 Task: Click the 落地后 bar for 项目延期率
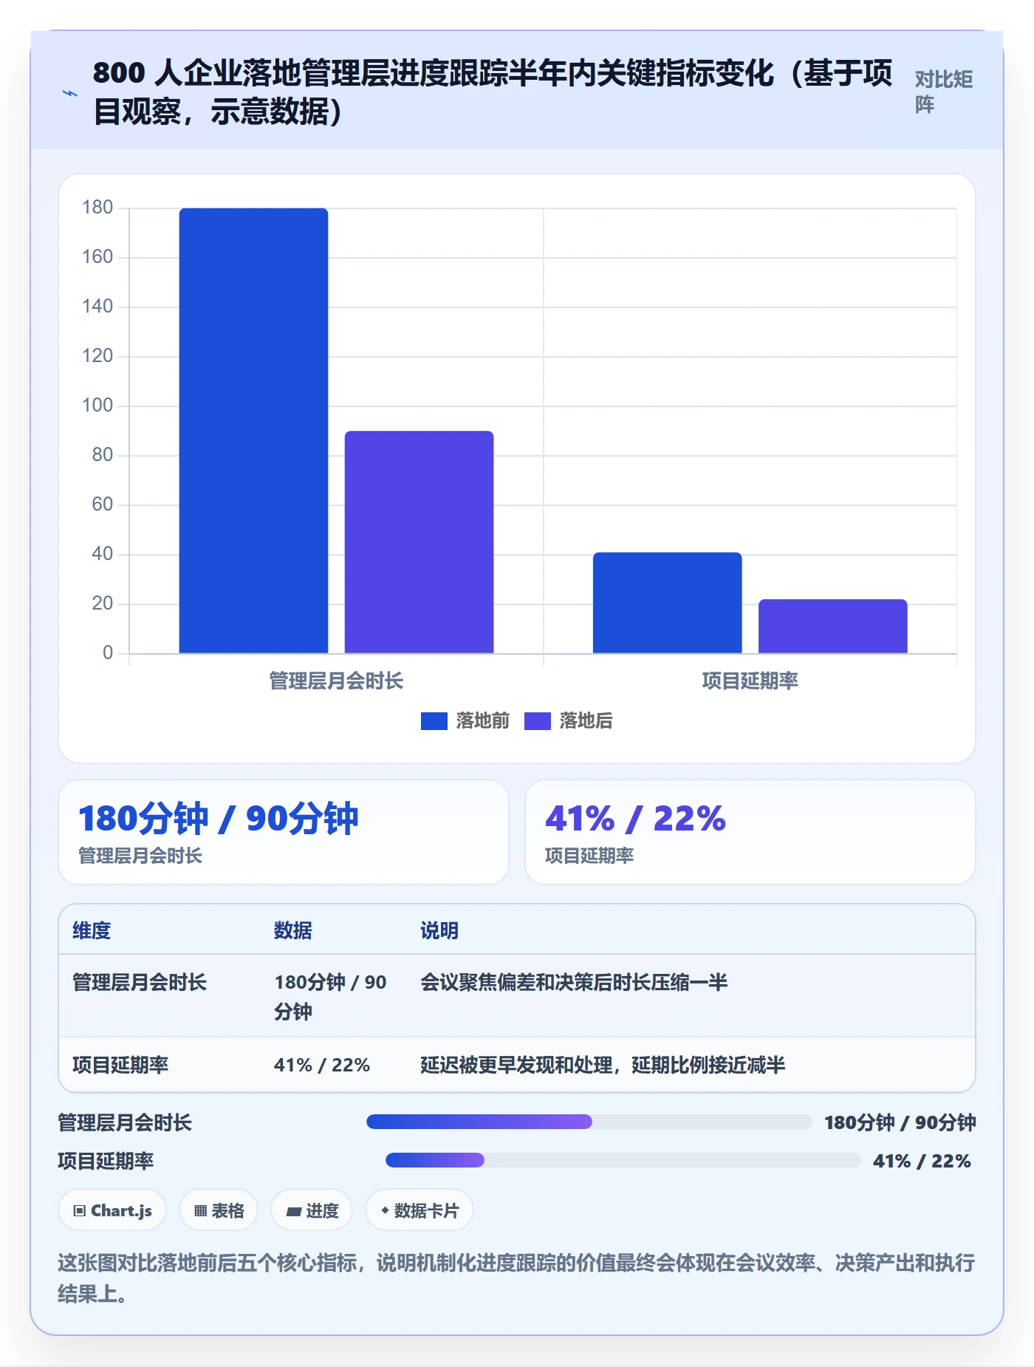tap(832, 627)
